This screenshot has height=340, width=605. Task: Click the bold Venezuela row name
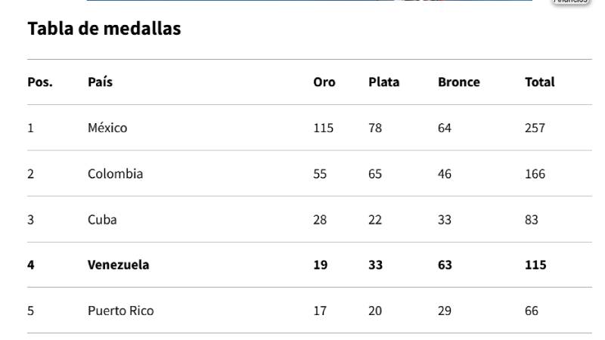point(118,265)
